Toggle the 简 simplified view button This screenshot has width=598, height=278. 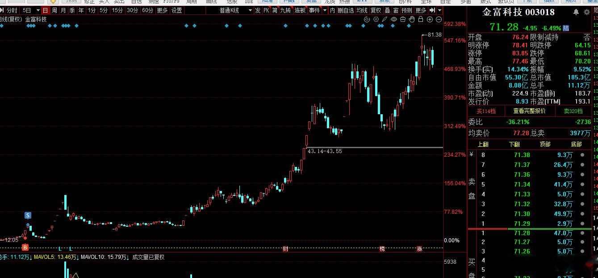coord(275,10)
